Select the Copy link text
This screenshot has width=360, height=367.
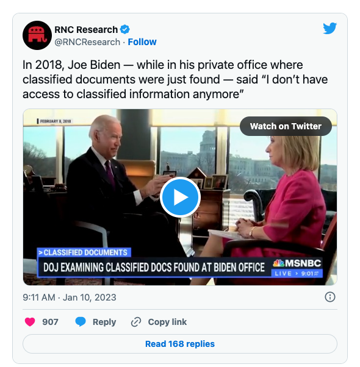(167, 322)
